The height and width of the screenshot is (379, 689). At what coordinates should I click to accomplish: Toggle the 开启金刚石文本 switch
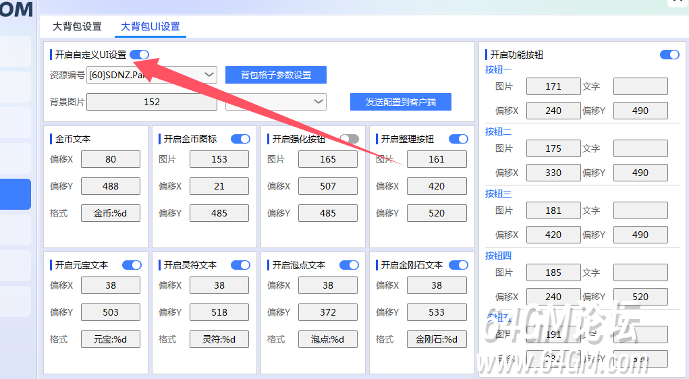[x=458, y=265]
